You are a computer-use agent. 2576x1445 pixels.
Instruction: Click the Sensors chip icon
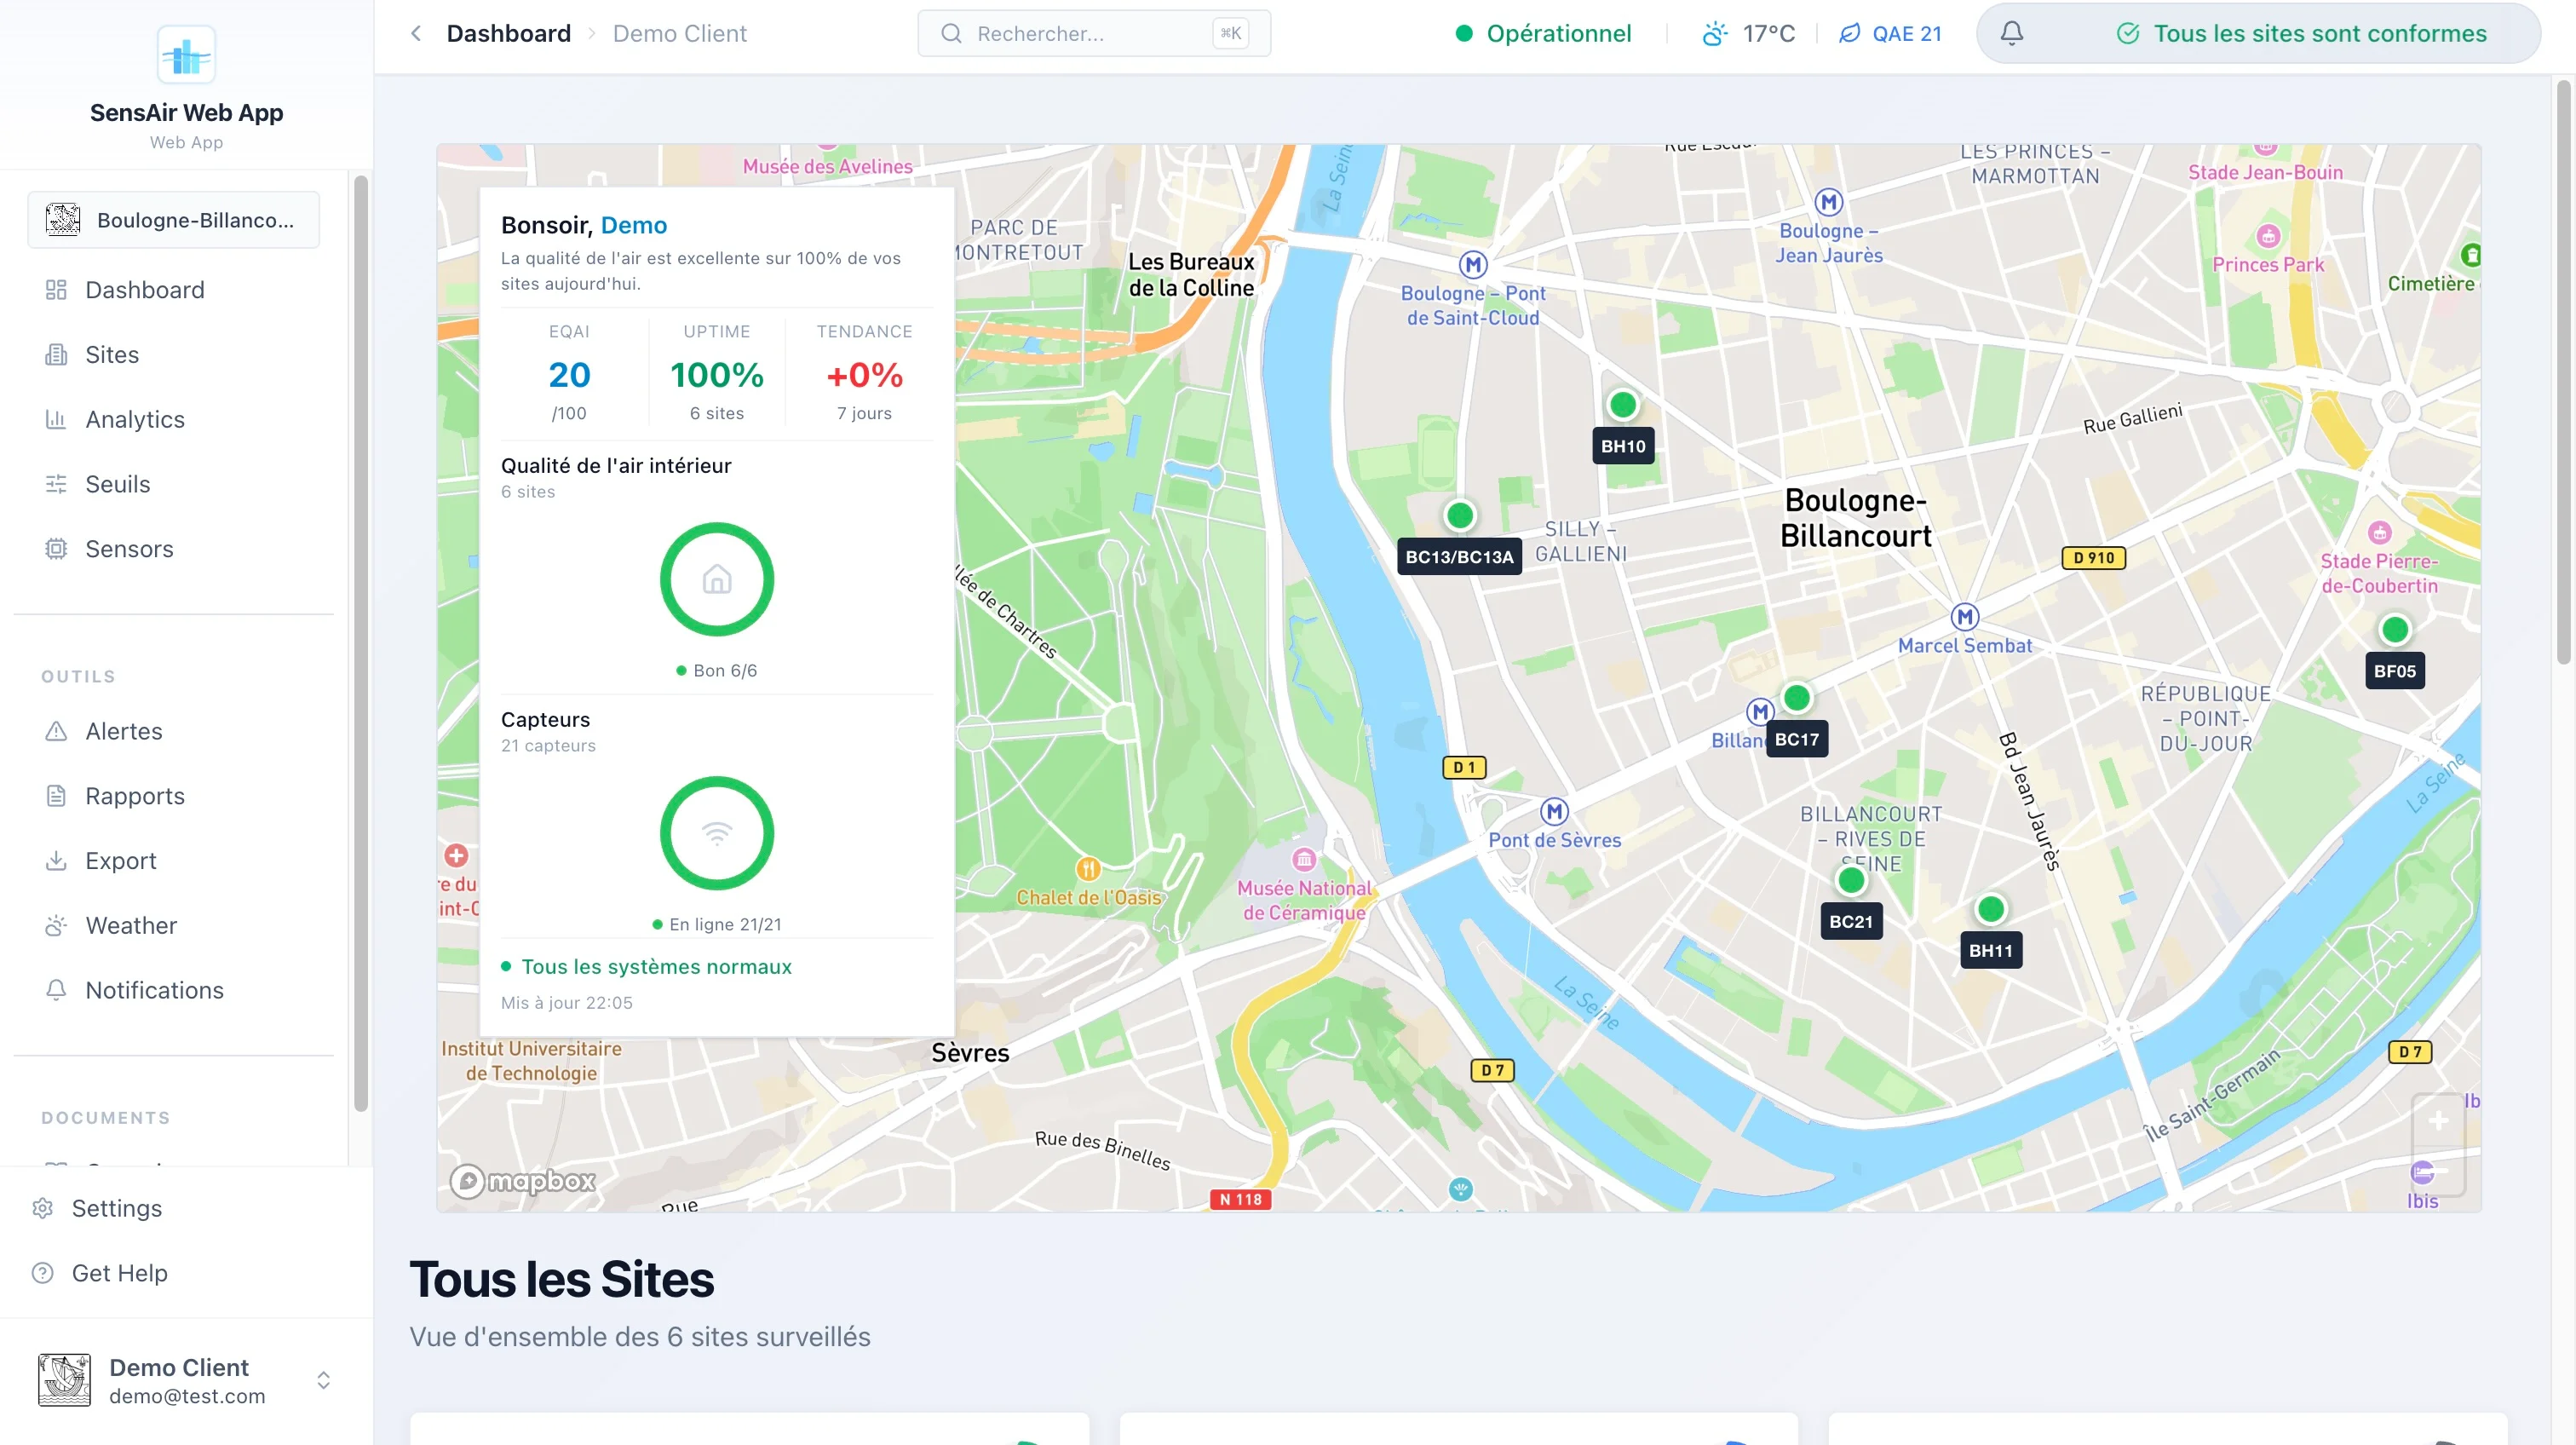coord(56,549)
